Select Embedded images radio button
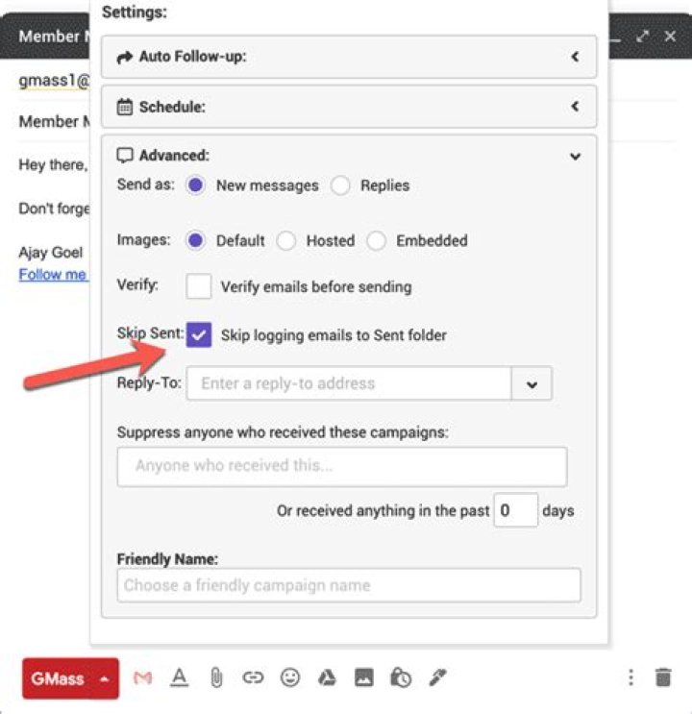This screenshot has height=714, width=692. [376, 241]
